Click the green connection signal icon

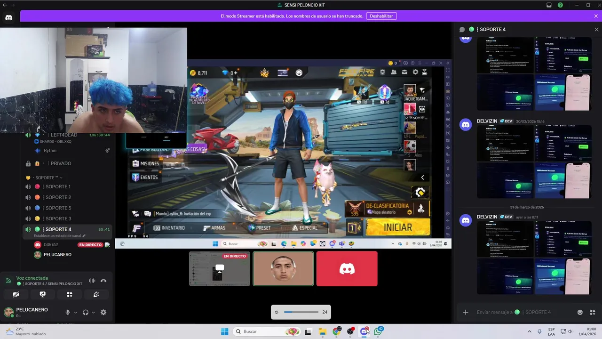[8, 281]
